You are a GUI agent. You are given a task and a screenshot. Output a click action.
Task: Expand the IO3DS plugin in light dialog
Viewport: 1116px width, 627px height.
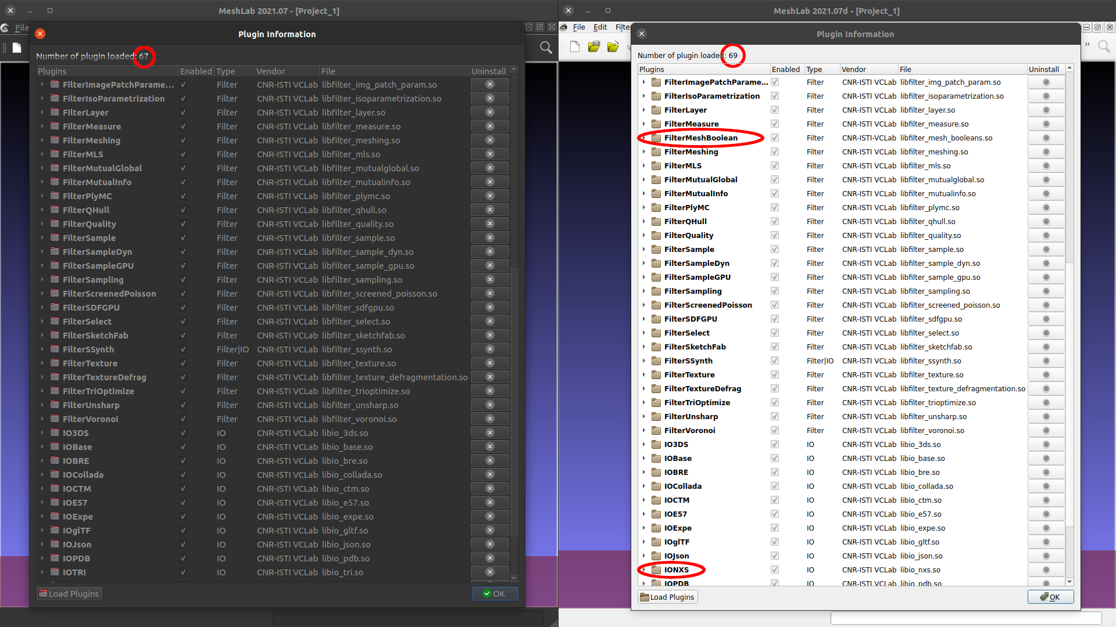(644, 445)
